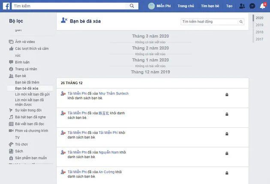Click lock privacy icon on Như Thắm Suntech row

227,95
